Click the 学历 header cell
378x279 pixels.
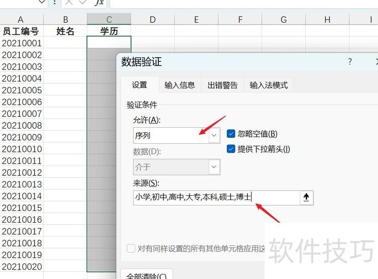pos(109,31)
